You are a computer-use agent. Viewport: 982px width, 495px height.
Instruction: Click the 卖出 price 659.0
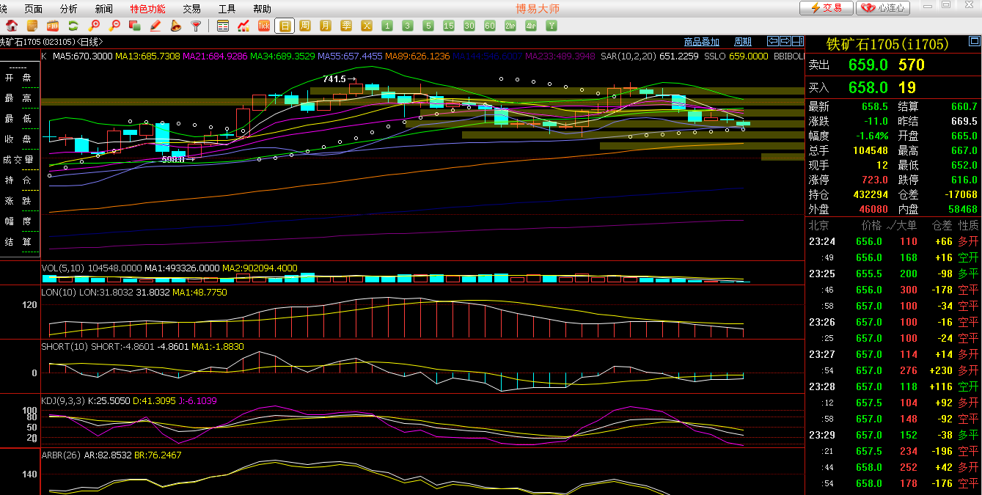pyautogui.click(x=868, y=65)
